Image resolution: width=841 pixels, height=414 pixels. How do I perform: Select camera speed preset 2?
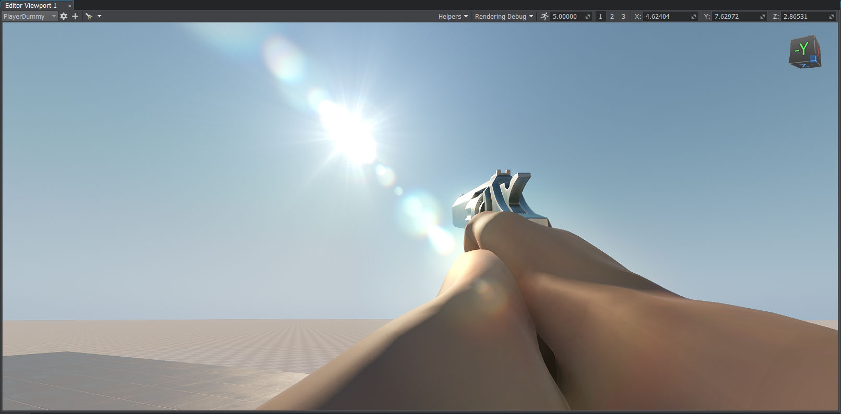612,16
